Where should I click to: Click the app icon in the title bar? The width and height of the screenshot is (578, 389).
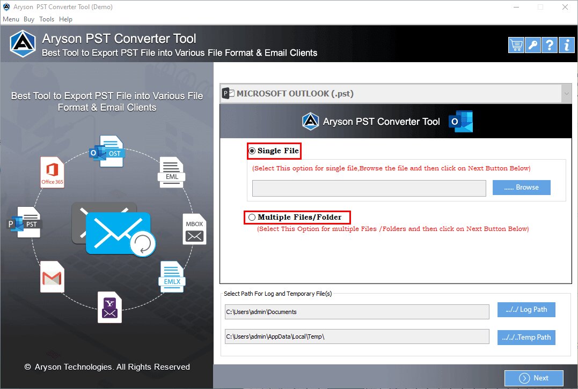click(6, 6)
